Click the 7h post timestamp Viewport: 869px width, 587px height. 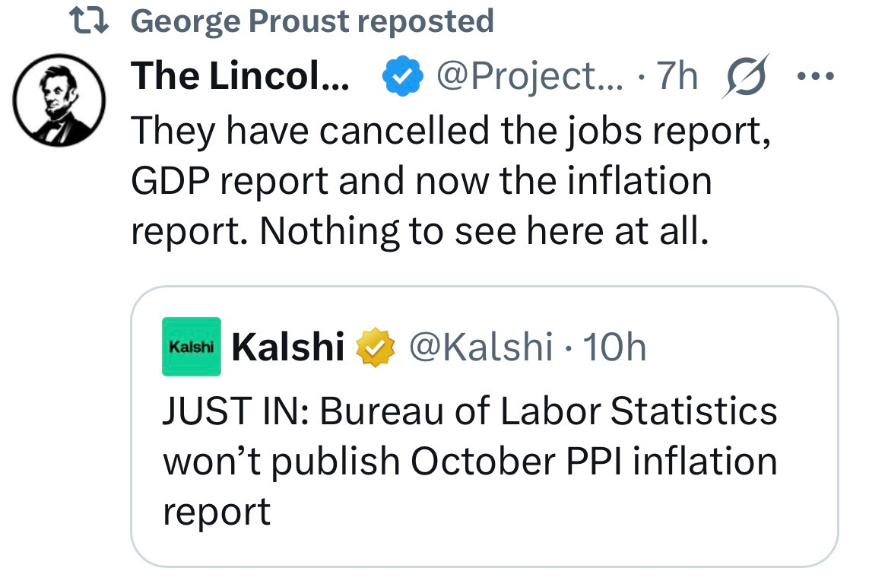[x=677, y=75]
